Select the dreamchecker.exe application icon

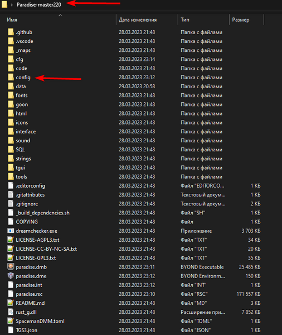(x=11, y=231)
